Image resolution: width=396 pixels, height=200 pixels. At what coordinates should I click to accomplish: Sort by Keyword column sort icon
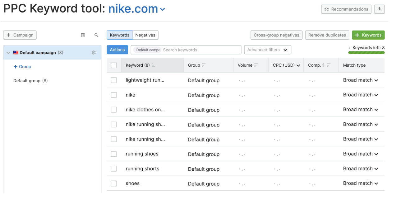(x=153, y=65)
